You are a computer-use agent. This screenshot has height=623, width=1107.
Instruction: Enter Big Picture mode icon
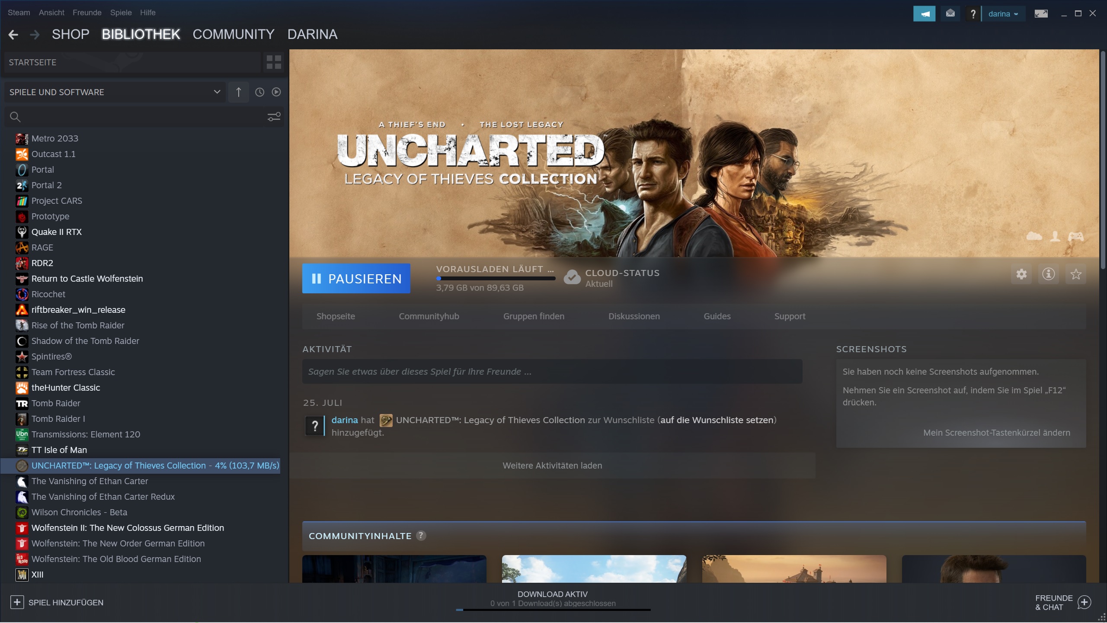(1040, 14)
